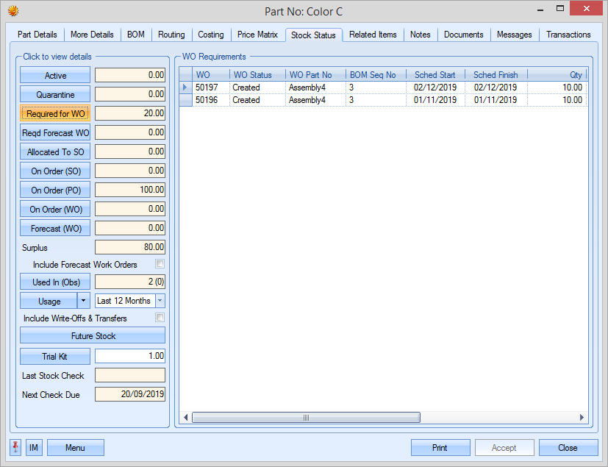Sort by Sched Start column header
Screen dimensions: 608x467
click(x=434, y=75)
